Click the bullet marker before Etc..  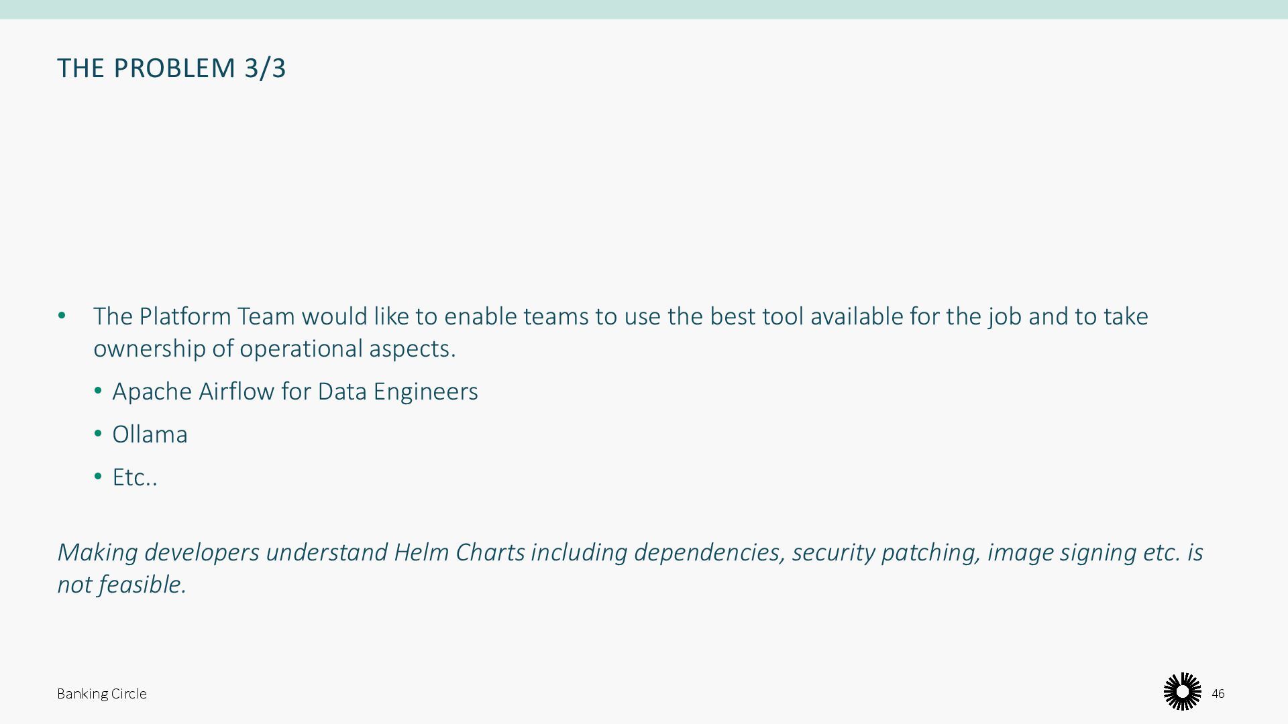tap(98, 477)
